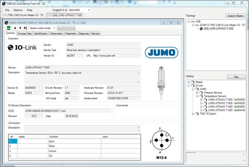Click the USB icon beside the COM17 master

[x=197, y=25]
